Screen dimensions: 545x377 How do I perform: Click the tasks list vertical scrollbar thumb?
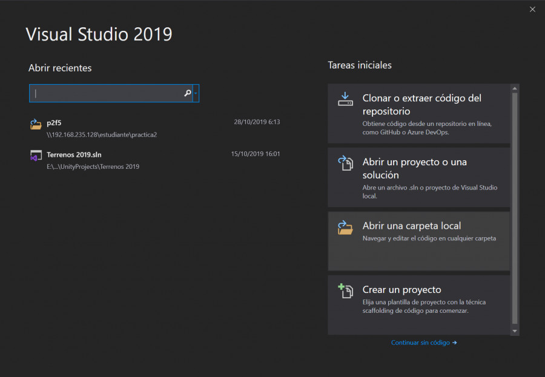515,209
